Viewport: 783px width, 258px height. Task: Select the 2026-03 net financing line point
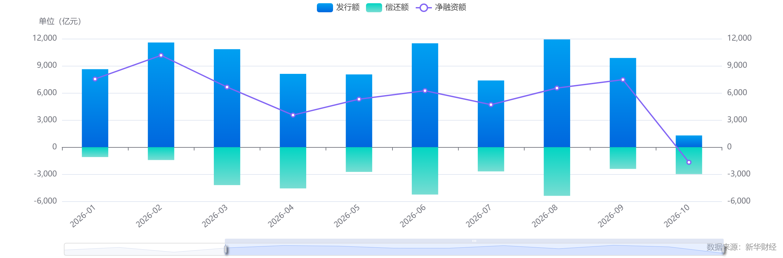coord(227,87)
